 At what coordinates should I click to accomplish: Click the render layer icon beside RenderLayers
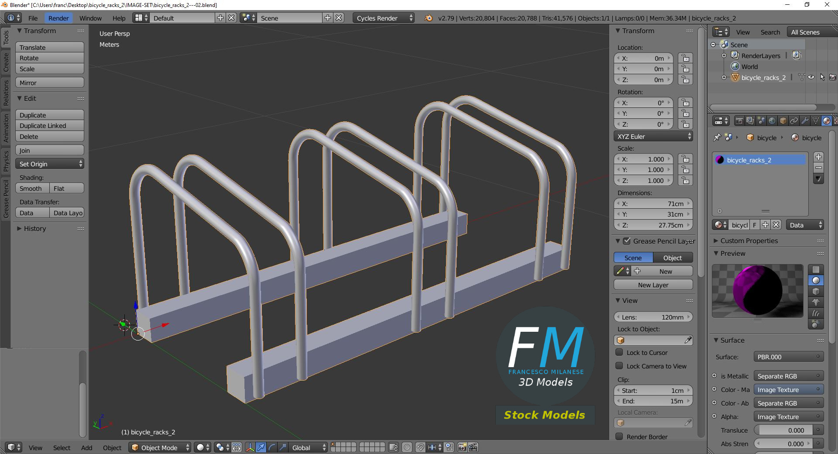[797, 55]
